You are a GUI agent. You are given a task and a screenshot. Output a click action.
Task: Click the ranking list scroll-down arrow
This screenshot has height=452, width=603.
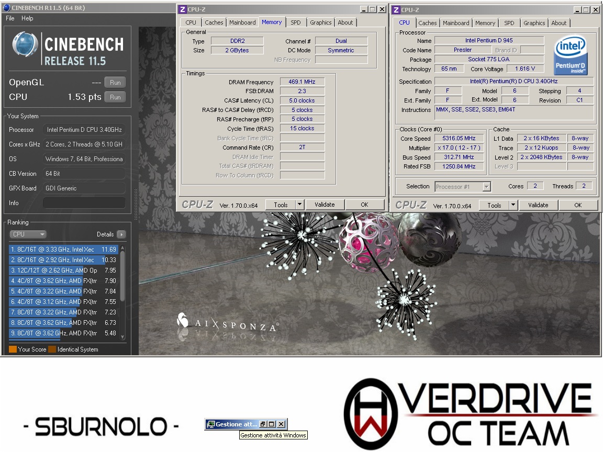point(122,337)
